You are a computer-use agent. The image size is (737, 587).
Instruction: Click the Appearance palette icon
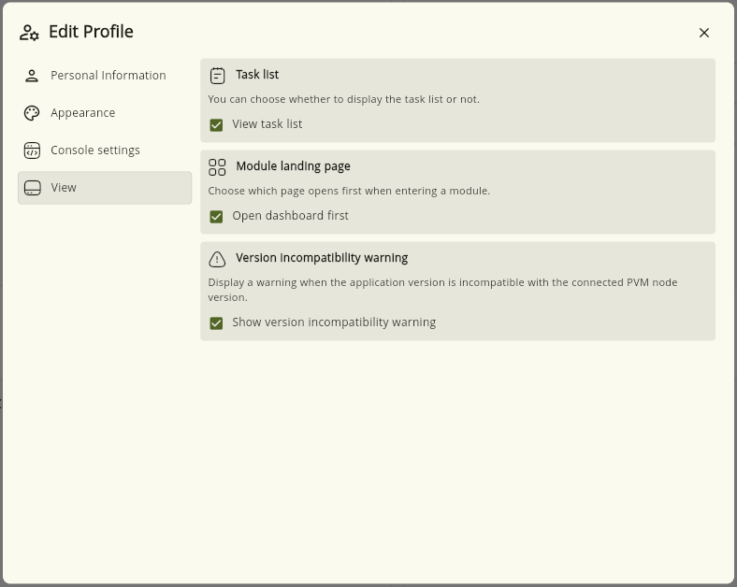(32, 113)
